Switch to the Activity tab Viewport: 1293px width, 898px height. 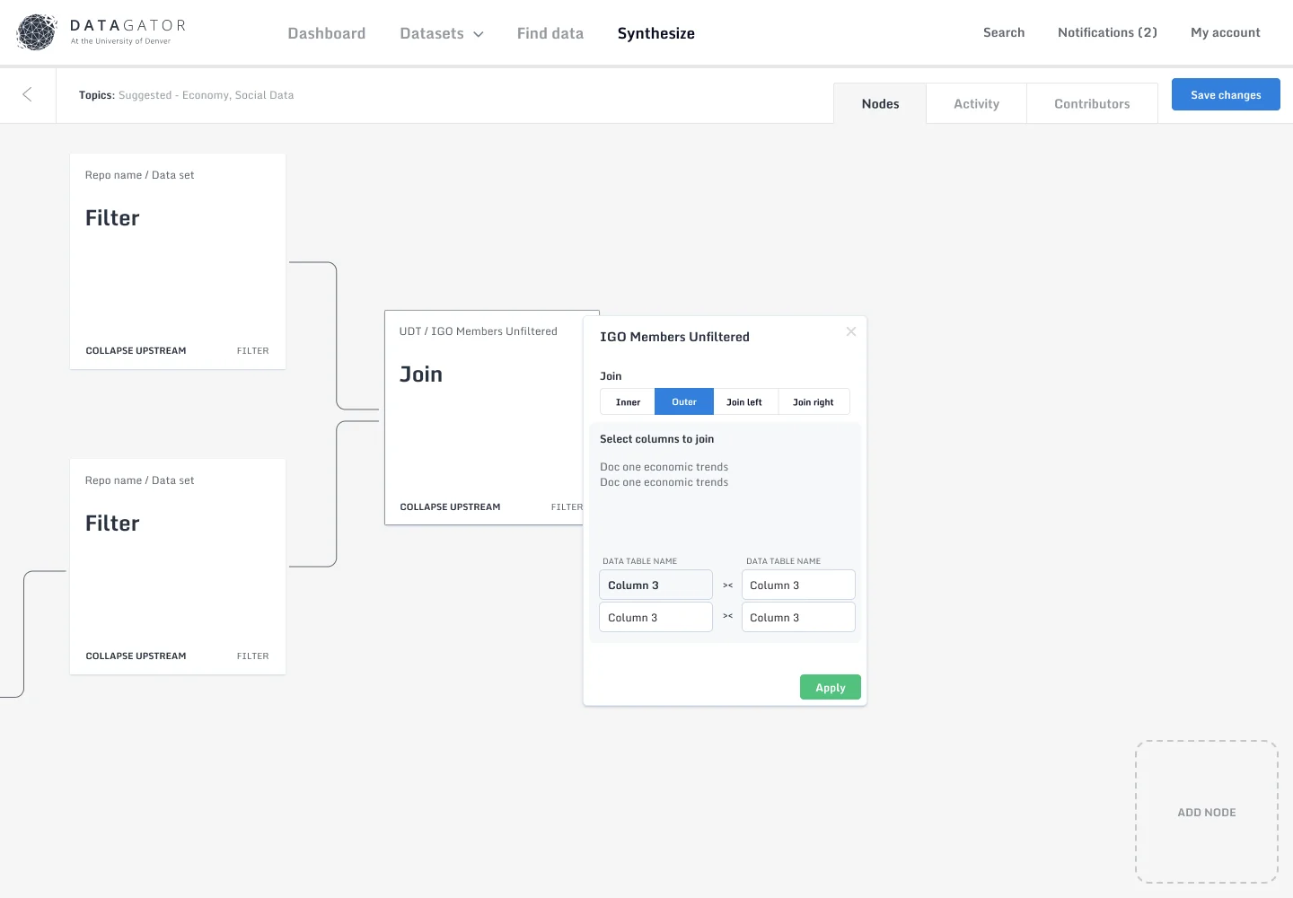(976, 104)
